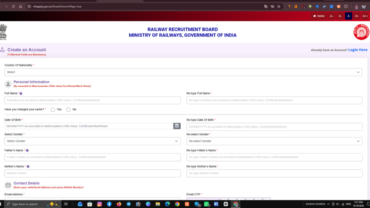
Task: Open the orange 'a' browser extension
Action: click(296, 6)
